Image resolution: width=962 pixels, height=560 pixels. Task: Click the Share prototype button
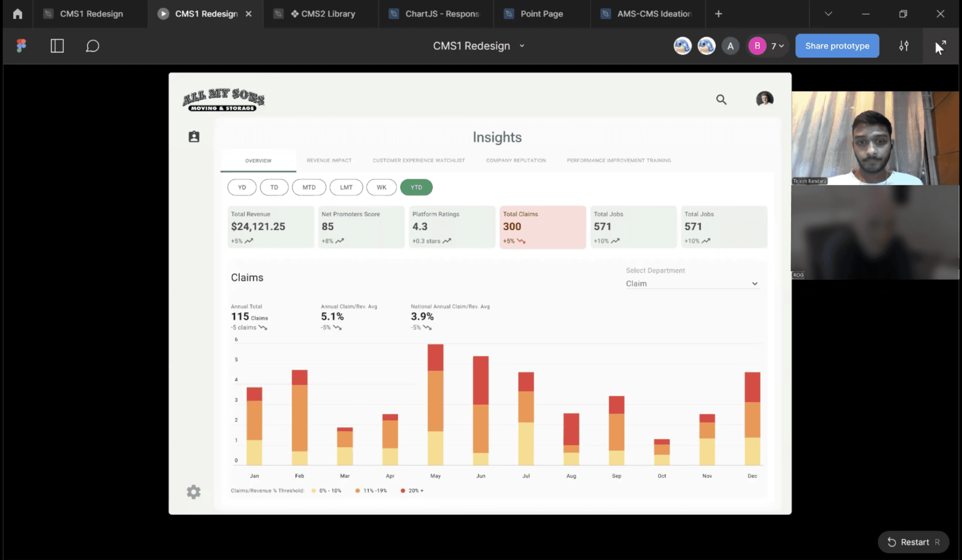837,46
